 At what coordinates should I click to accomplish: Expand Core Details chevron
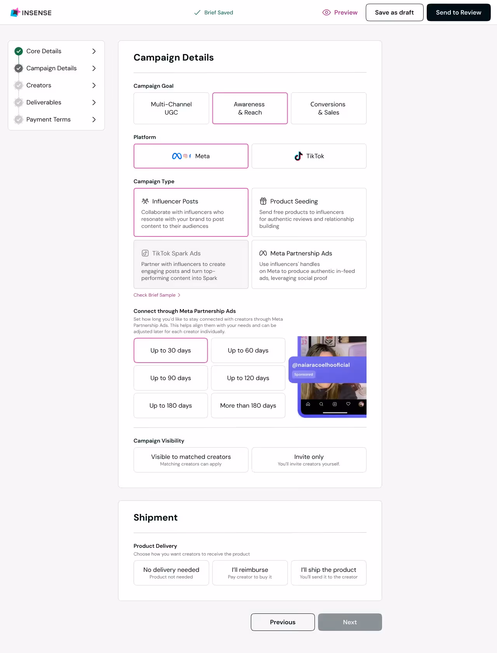coord(94,51)
